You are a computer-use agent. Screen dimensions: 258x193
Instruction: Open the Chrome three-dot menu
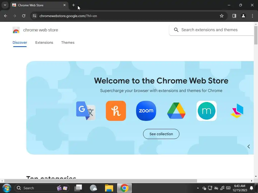pos(252,16)
